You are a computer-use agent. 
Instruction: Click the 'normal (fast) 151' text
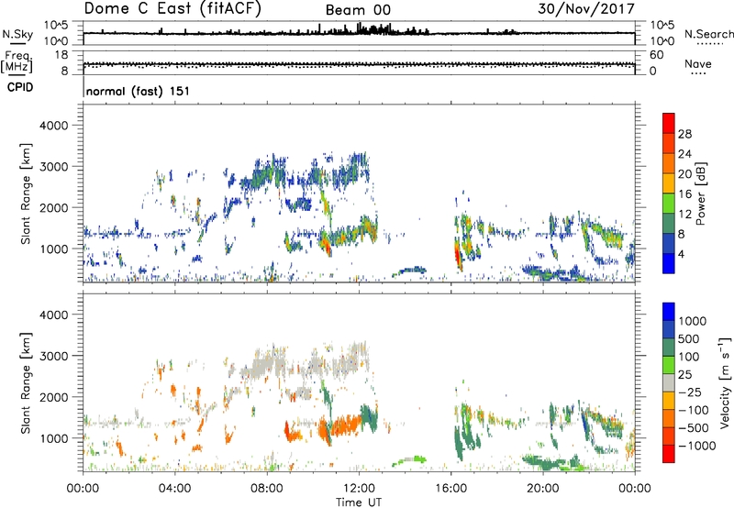tap(139, 91)
